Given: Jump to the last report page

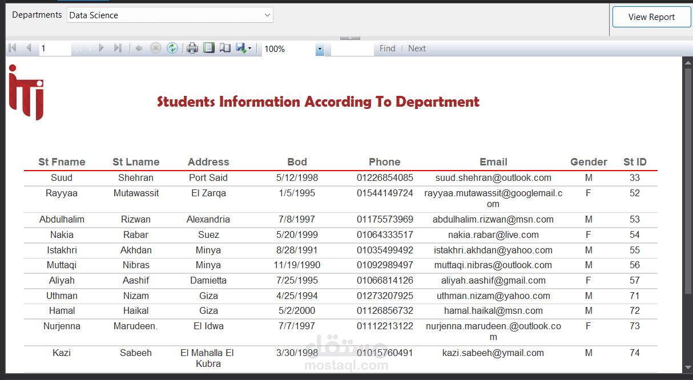Looking at the screenshot, I should tap(118, 48).
